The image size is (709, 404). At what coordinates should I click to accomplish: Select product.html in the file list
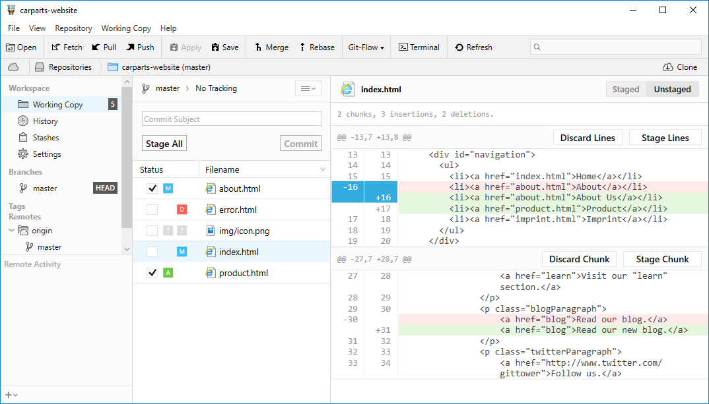tap(232, 273)
